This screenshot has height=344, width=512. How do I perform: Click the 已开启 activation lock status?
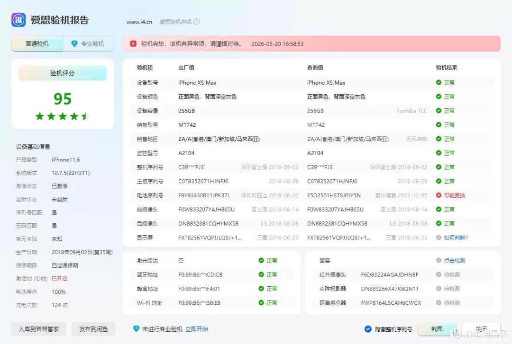pyautogui.click(x=59, y=278)
